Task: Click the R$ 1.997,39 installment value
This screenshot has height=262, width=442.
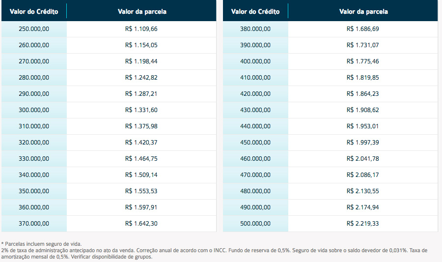Action: 362,143
